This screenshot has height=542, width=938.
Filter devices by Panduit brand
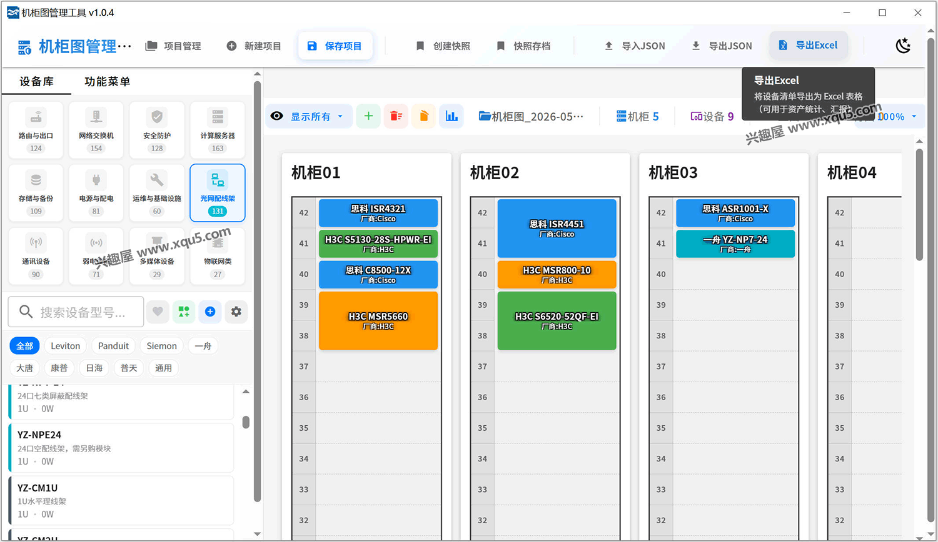(x=113, y=346)
